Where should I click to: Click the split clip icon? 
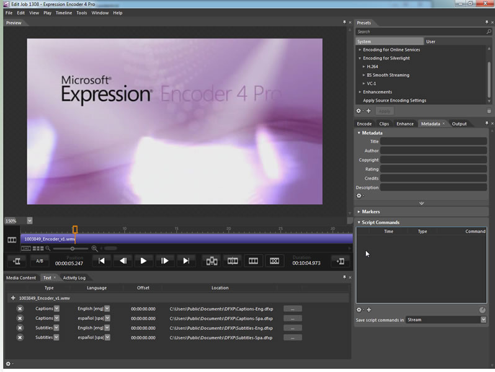coord(233,261)
